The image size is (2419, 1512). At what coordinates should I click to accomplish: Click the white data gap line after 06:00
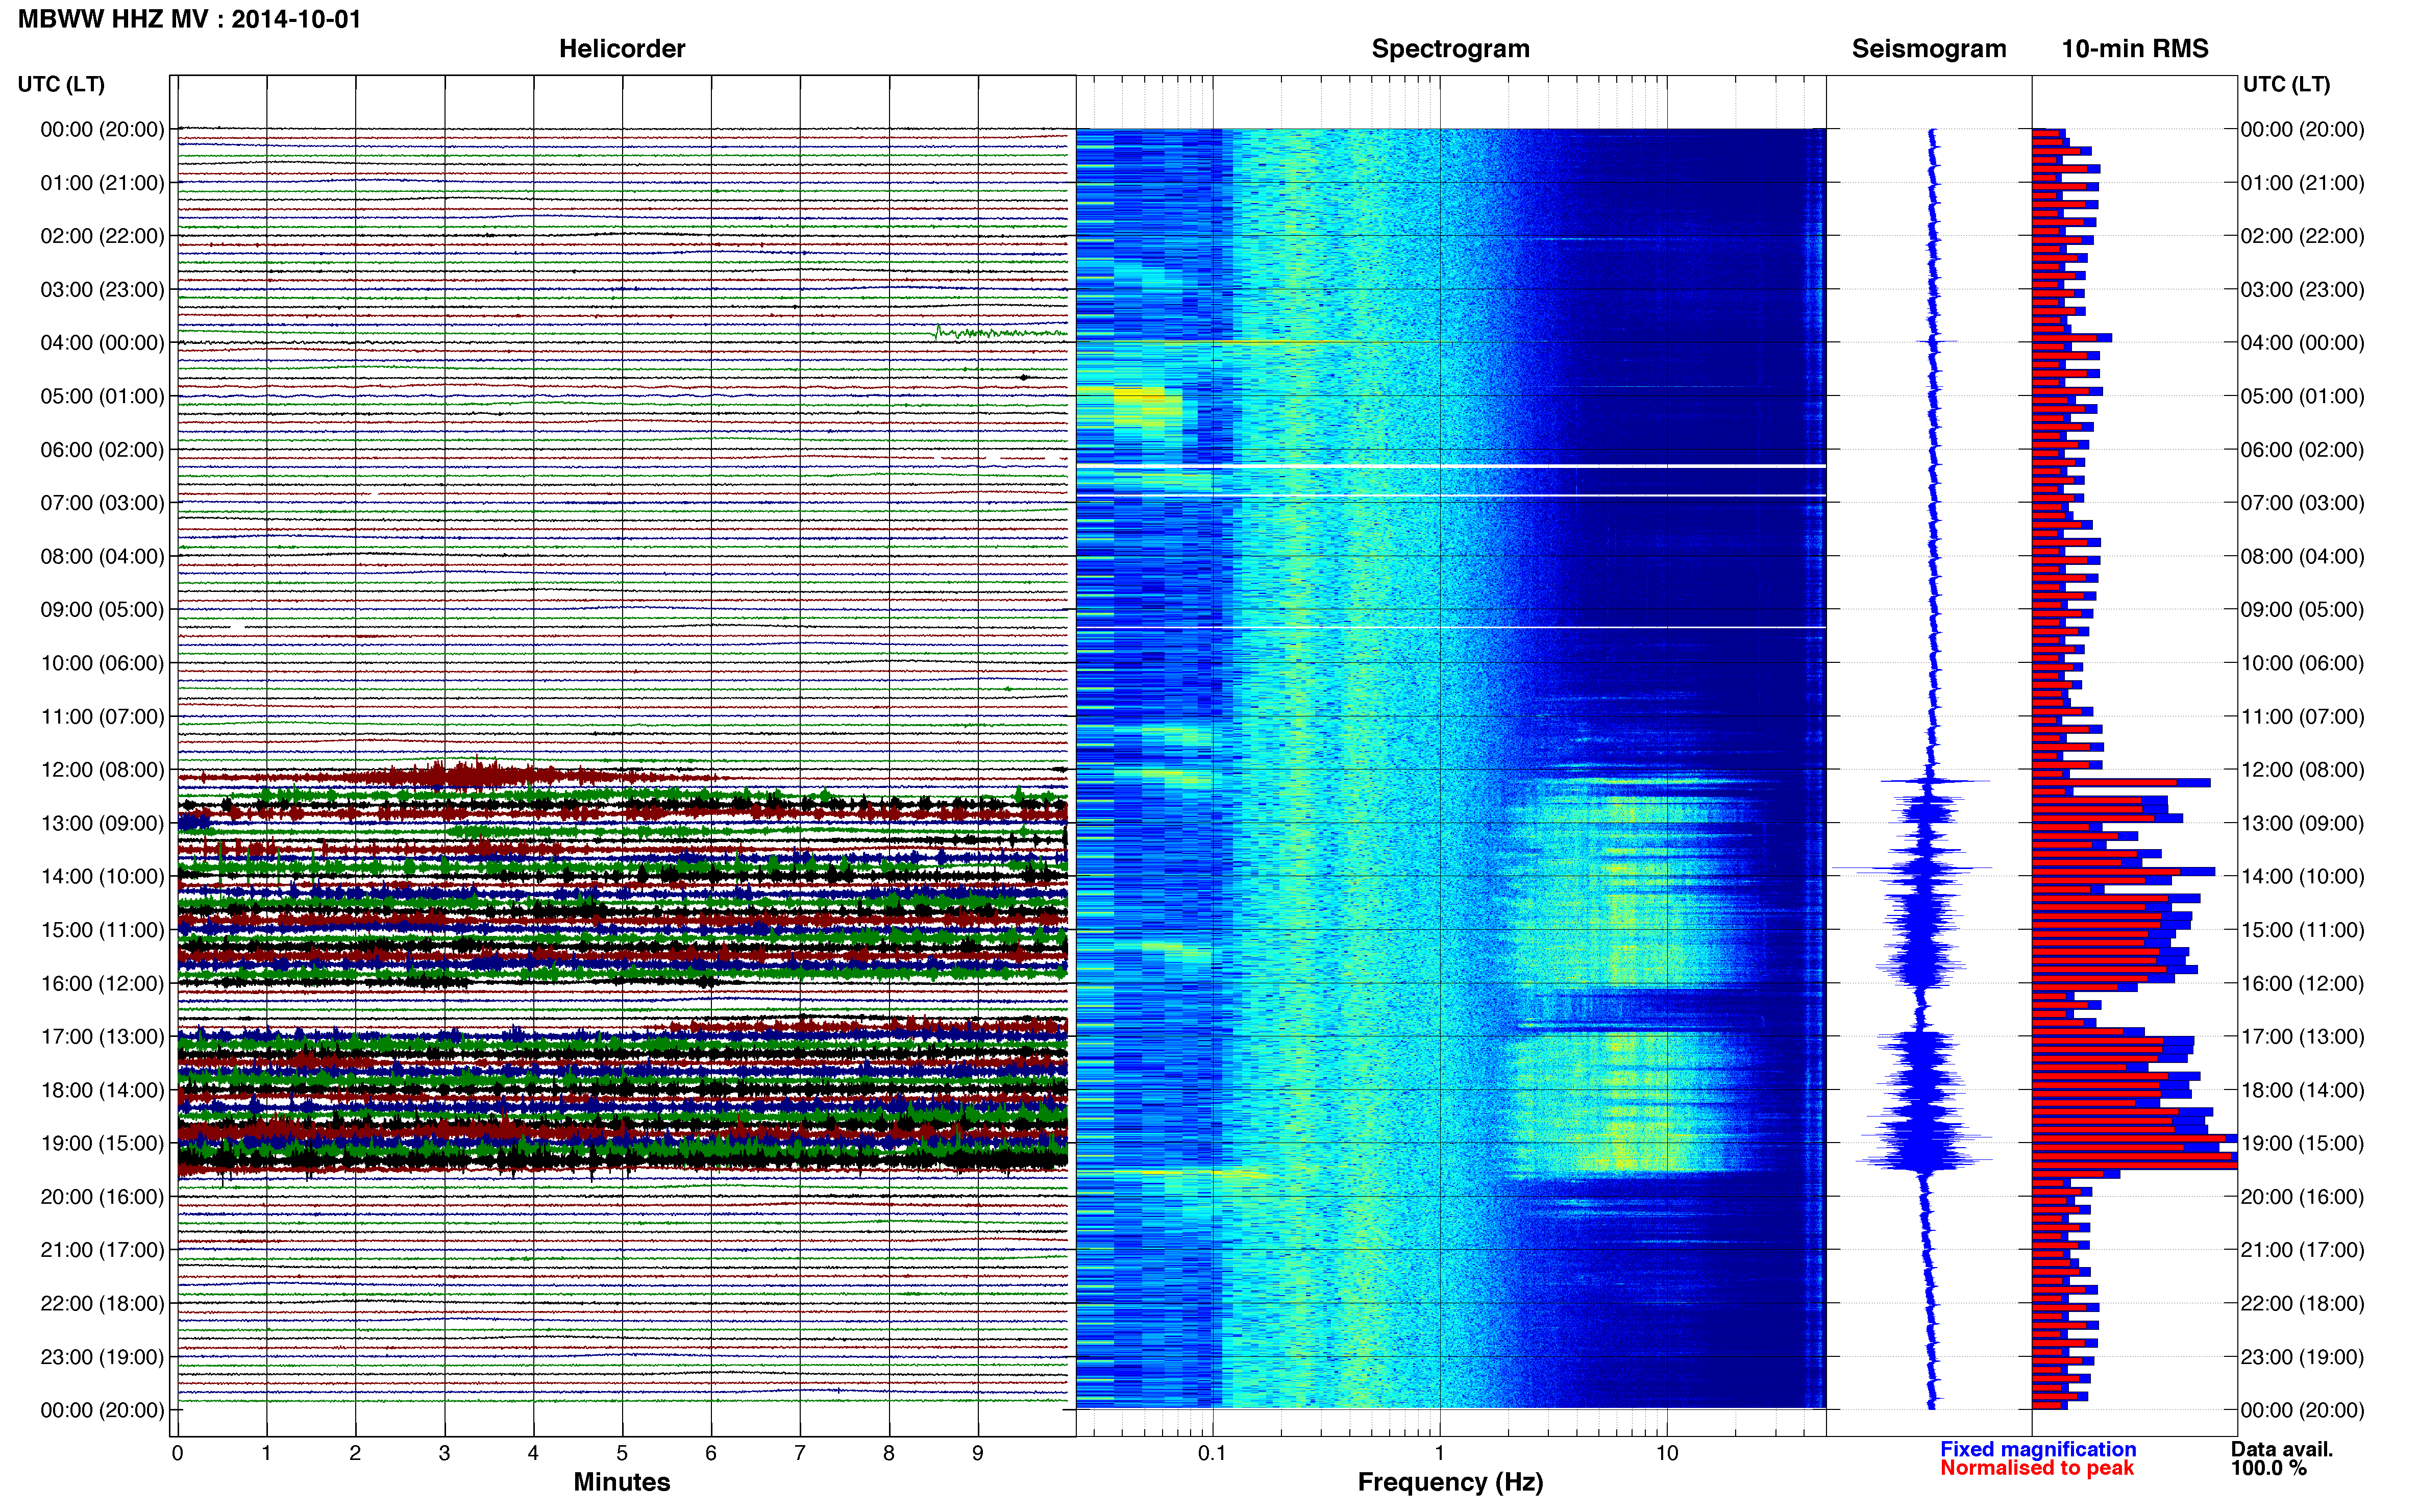1450,467
